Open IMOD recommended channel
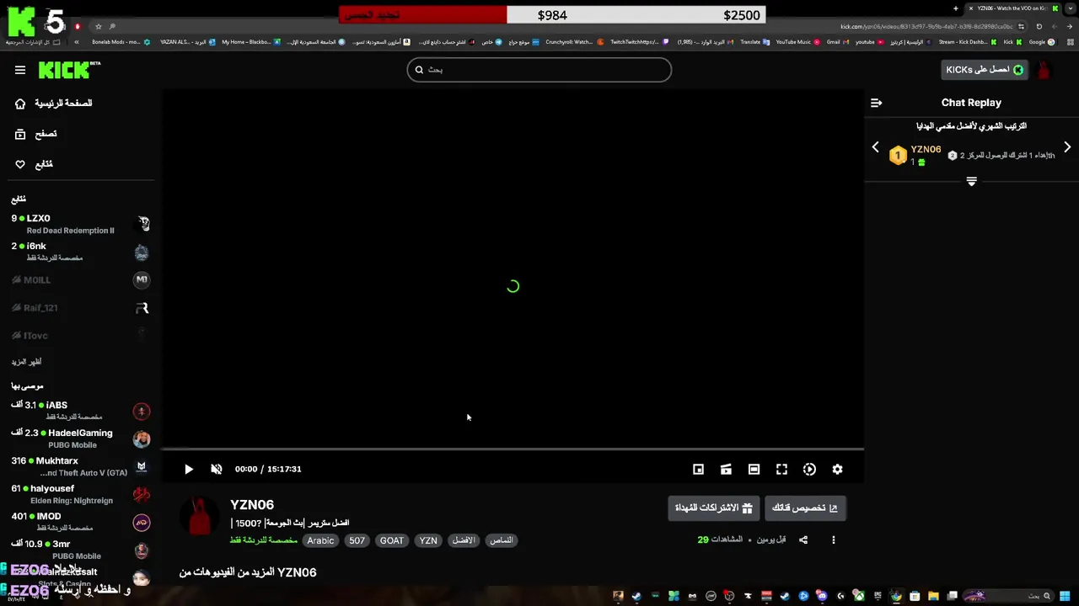Image resolution: width=1079 pixels, height=606 pixels. coord(80,522)
